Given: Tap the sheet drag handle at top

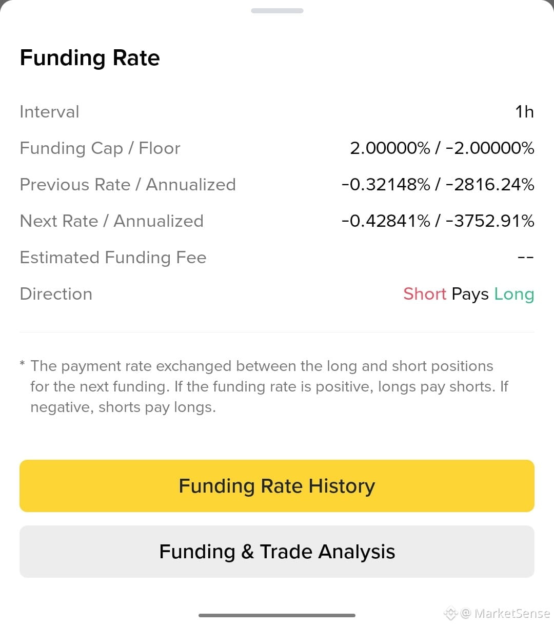Looking at the screenshot, I should [x=277, y=11].
